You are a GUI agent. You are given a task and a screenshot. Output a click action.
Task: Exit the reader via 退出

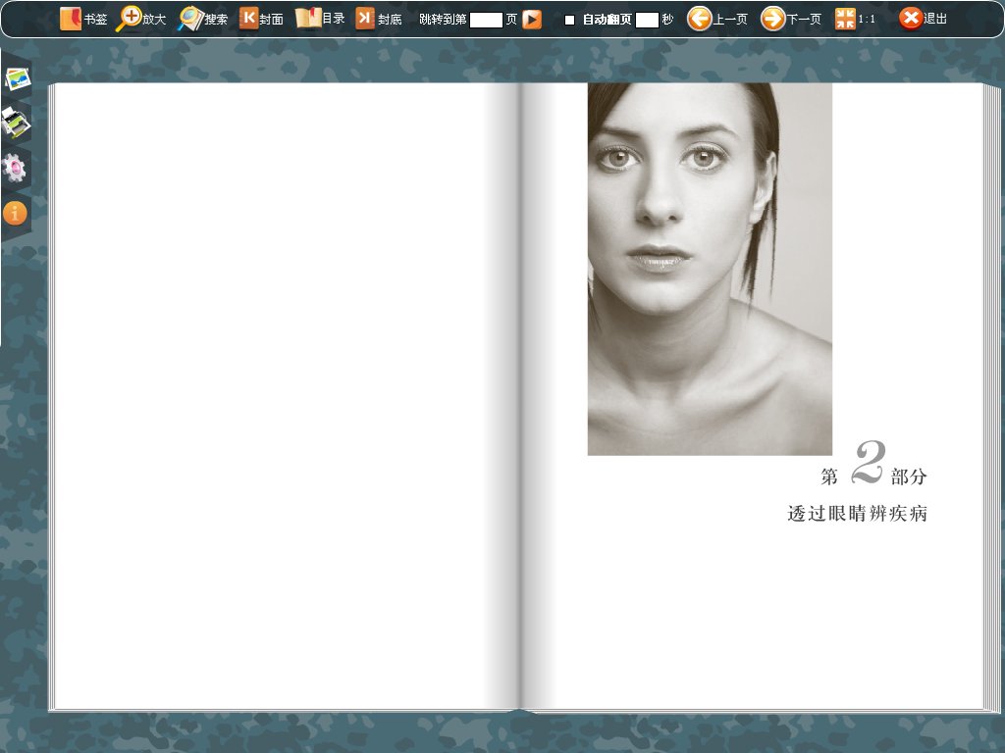tap(923, 19)
